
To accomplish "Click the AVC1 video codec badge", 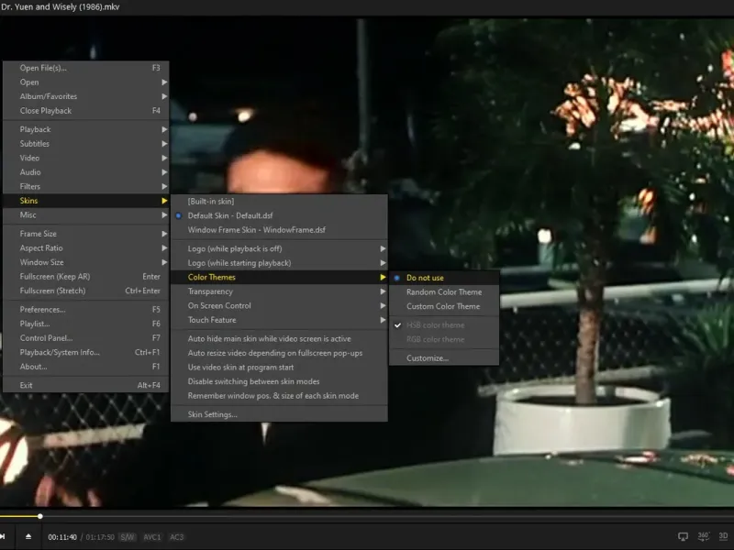I will (x=152, y=537).
